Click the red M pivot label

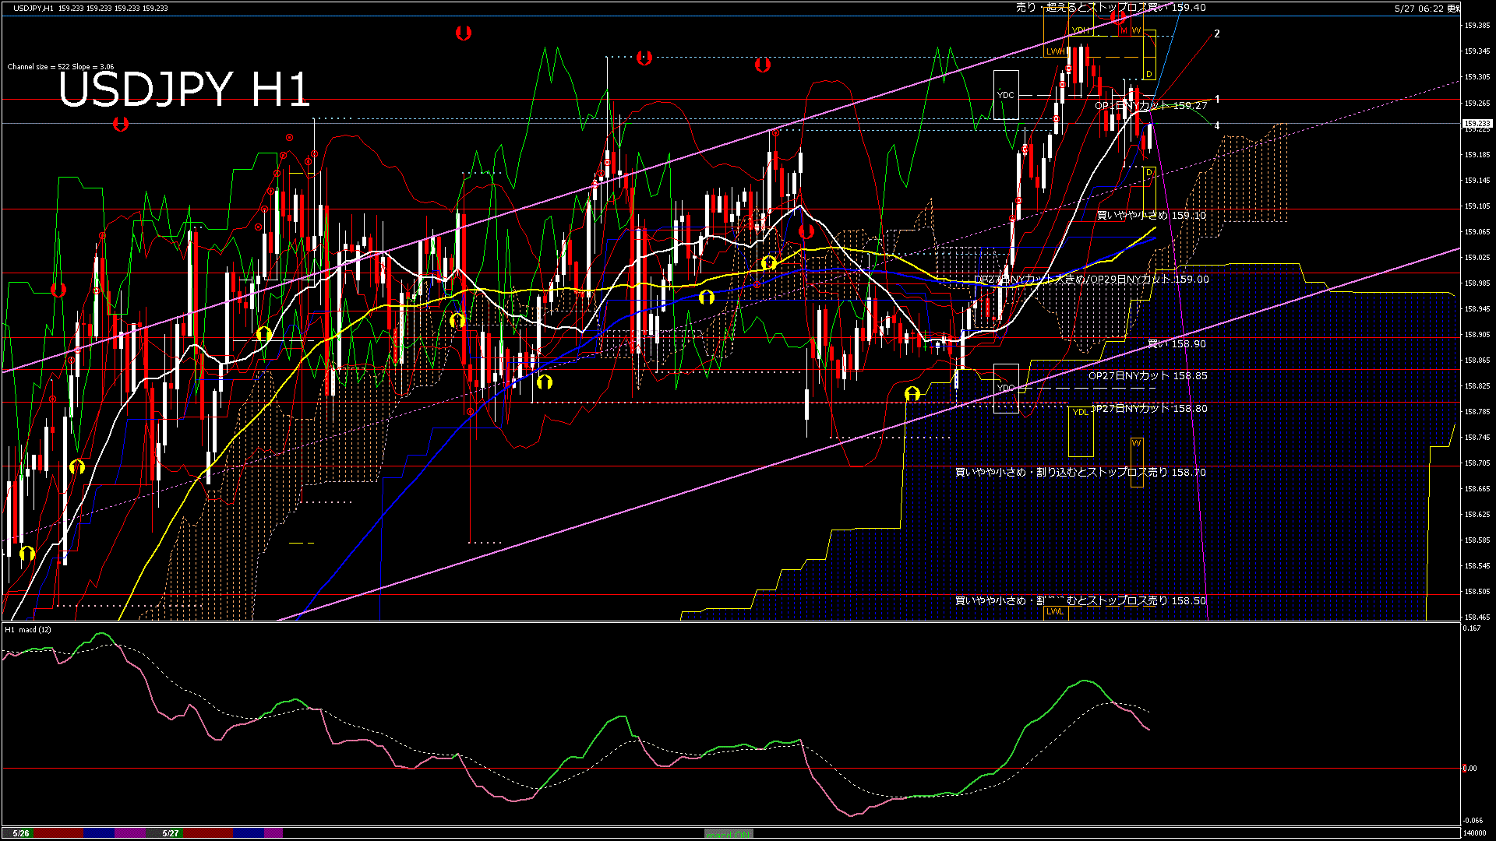1124,31
